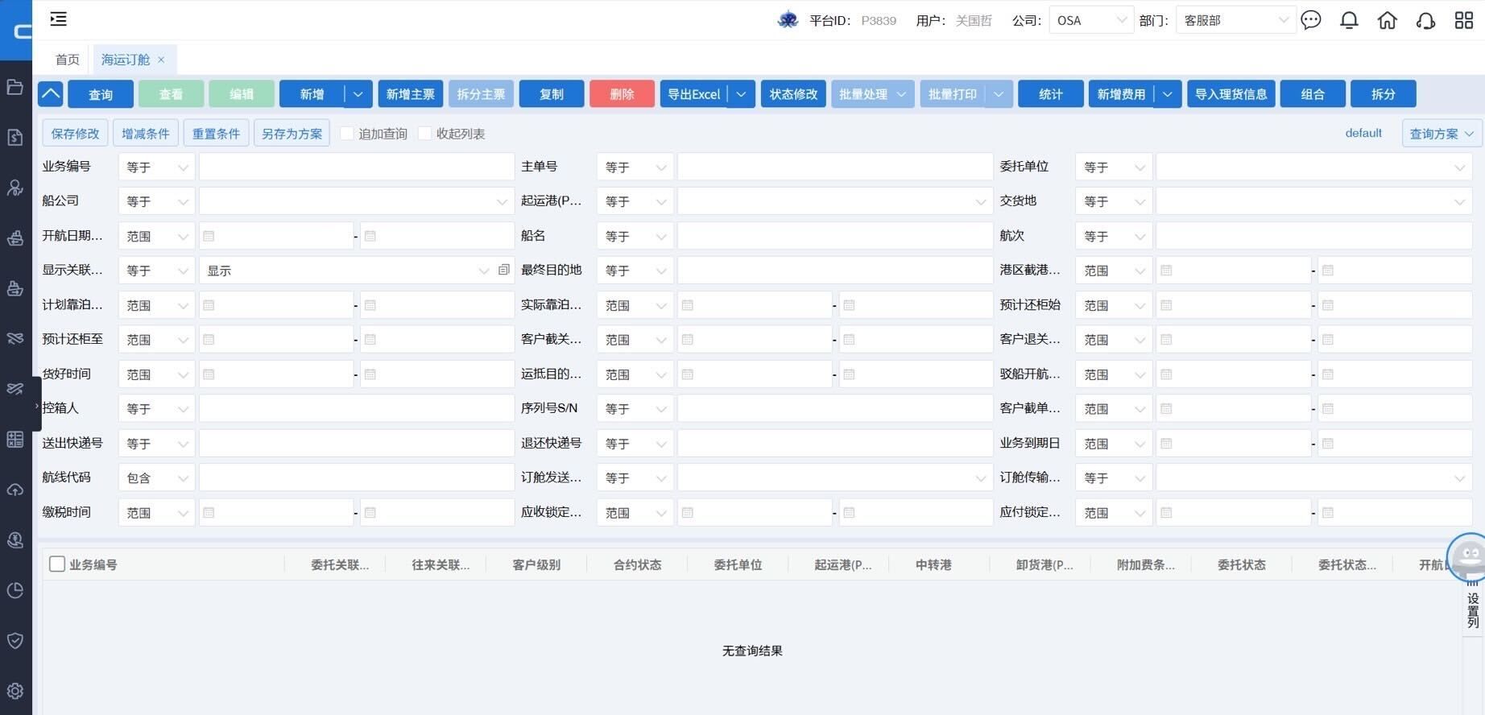Go to the home icon in header
Screen dimensions: 1485x715
1387,20
